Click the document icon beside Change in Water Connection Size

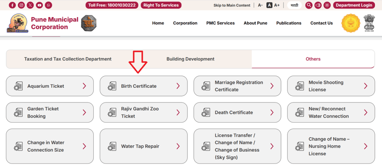point(18,146)
